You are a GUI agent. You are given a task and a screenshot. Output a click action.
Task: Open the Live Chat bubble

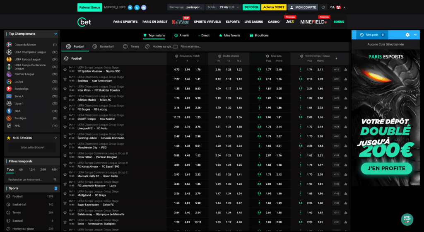(x=407, y=219)
